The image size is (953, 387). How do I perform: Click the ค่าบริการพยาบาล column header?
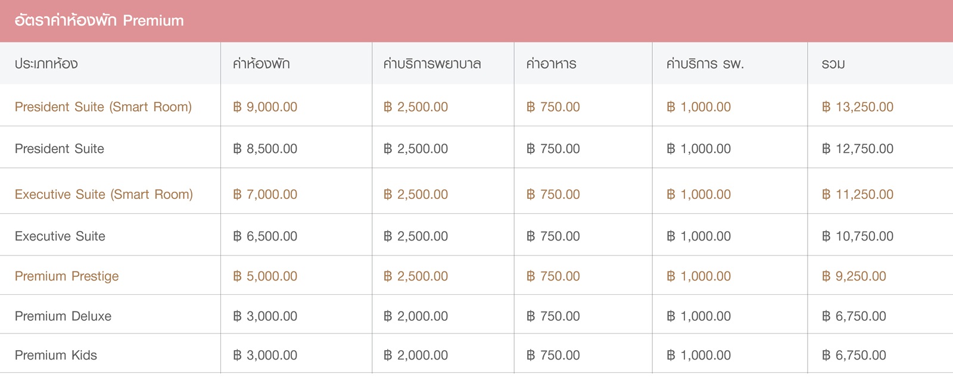click(x=432, y=64)
